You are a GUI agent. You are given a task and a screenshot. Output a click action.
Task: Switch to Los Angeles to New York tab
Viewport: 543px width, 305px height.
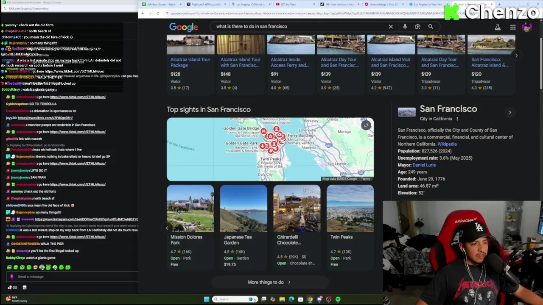[428, 4]
